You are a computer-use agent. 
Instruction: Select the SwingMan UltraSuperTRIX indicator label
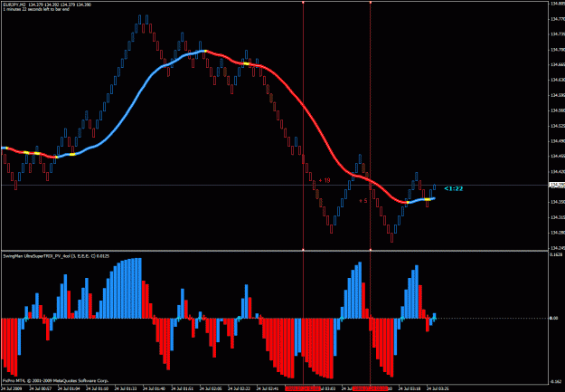56,256
